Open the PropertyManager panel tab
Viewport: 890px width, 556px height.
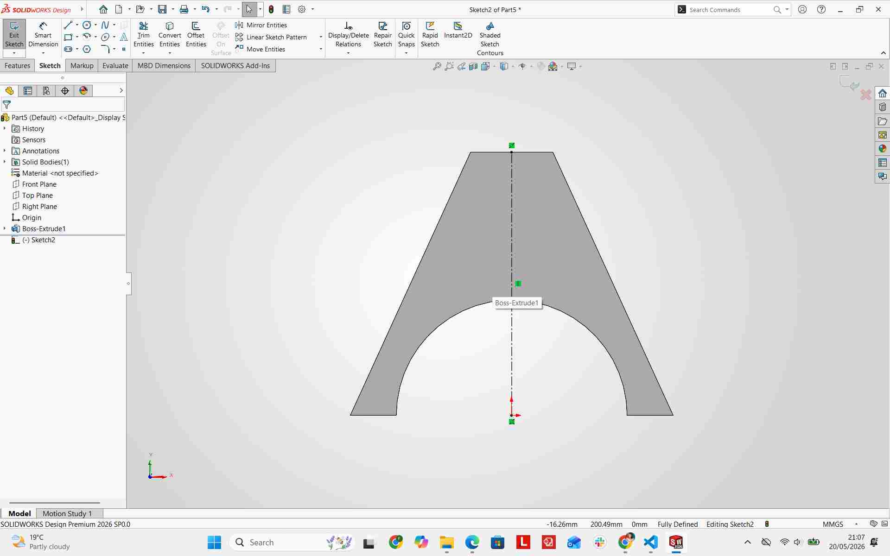click(28, 91)
